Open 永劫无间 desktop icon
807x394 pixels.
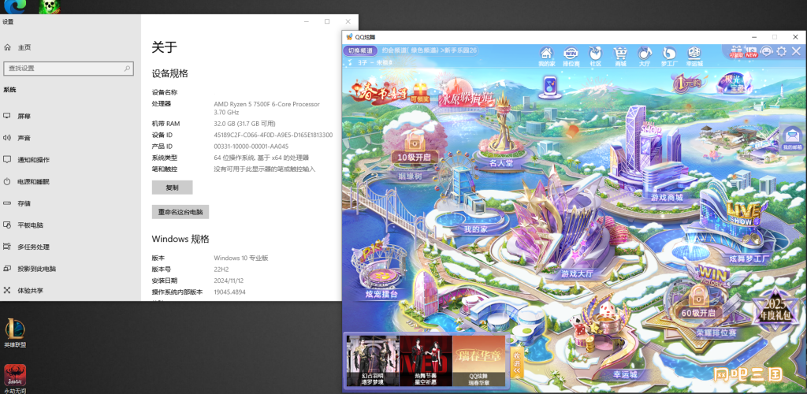point(15,378)
